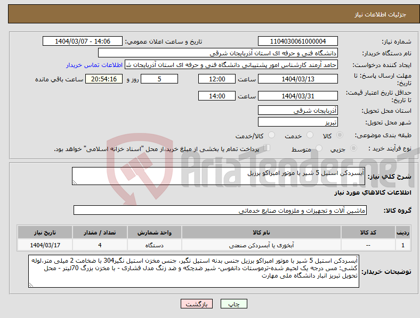Click the buyer notes textarea
Image resolution: width=420 pixels, height=318 pixels.
(x=193, y=271)
